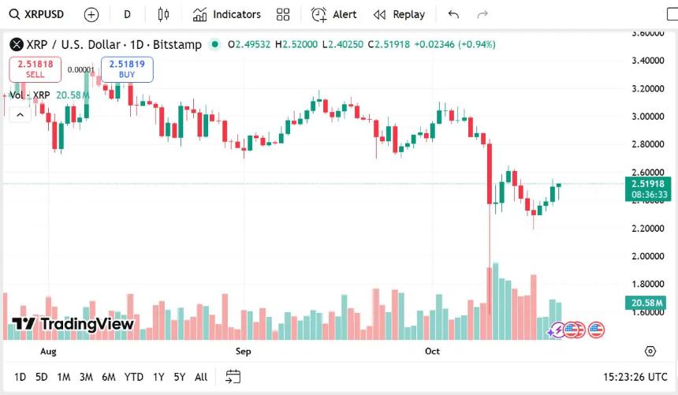Collapse the indicator legend chevron
The height and width of the screenshot is (395, 678).
pyautogui.click(x=20, y=114)
